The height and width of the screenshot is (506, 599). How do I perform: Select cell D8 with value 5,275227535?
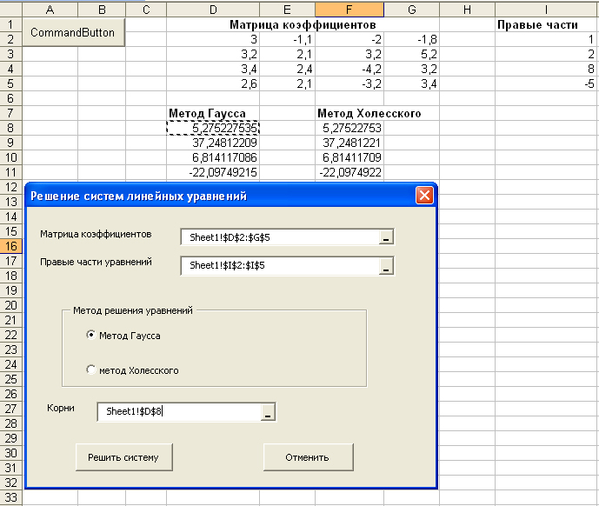pyautogui.click(x=213, y=128)
